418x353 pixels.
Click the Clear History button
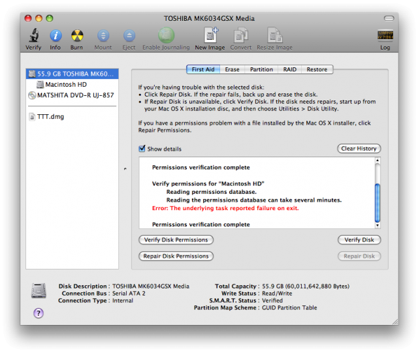(x=359, y=149)
